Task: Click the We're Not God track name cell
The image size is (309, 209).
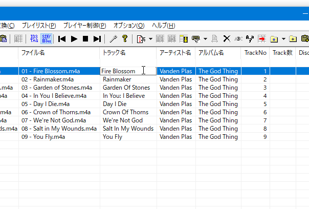Action: pos(128,120)
